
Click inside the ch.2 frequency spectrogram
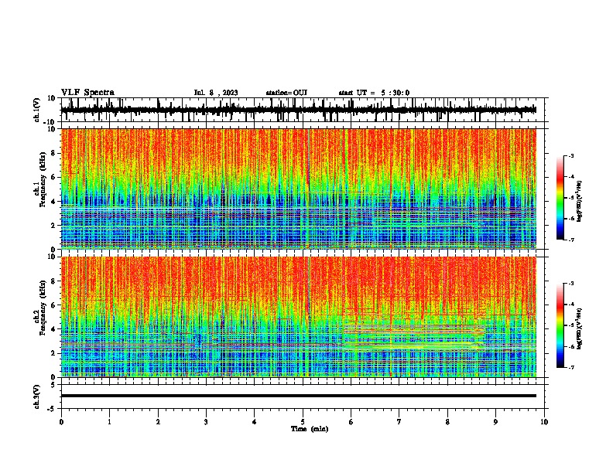(x=299, y=317)
